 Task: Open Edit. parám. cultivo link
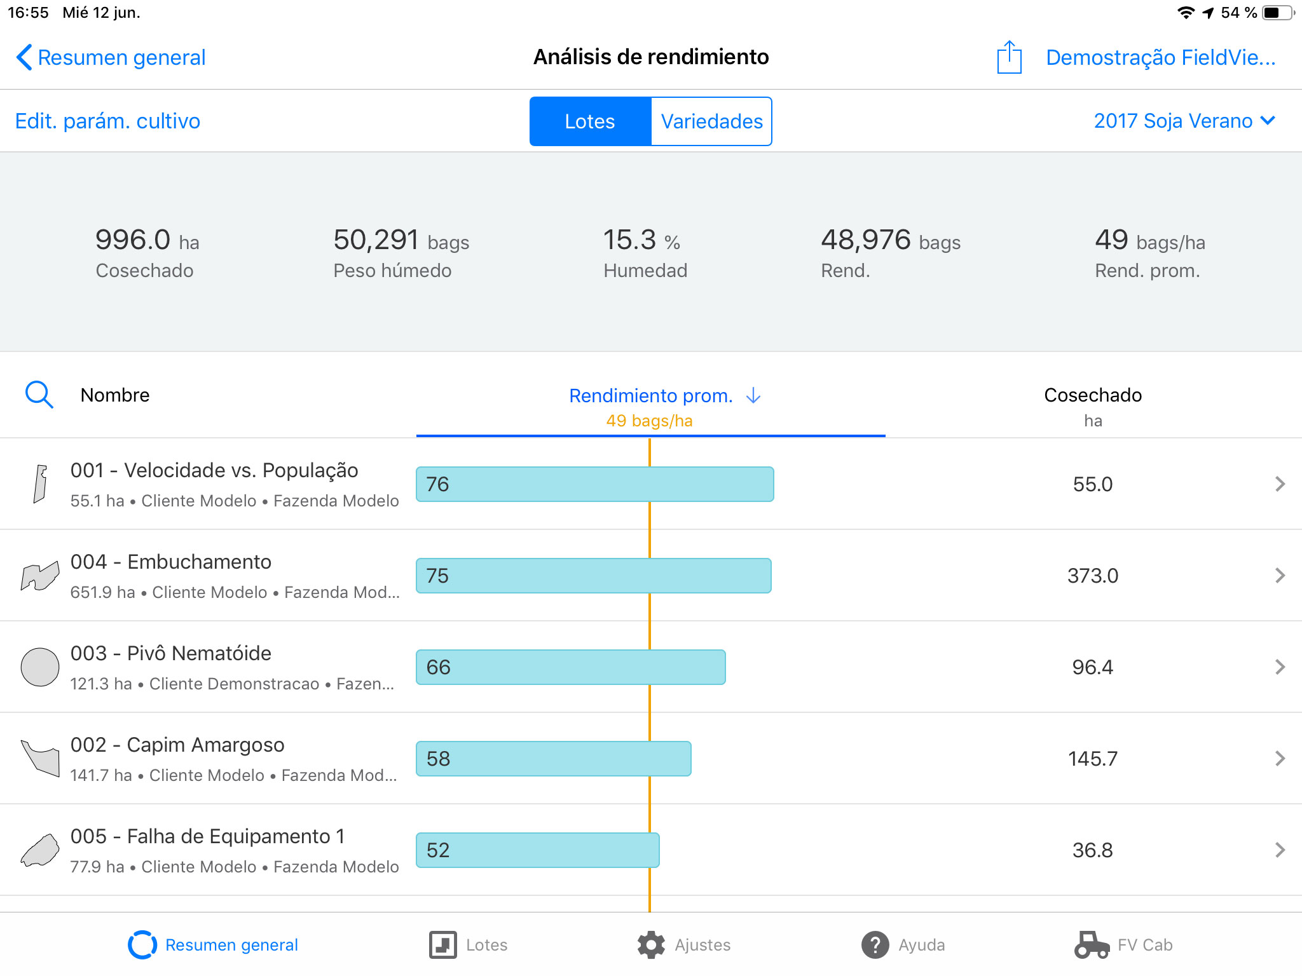click(x=107, y=121)
